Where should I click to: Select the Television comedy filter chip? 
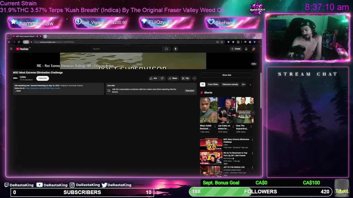pyautogui.click(x=230, y=84)
